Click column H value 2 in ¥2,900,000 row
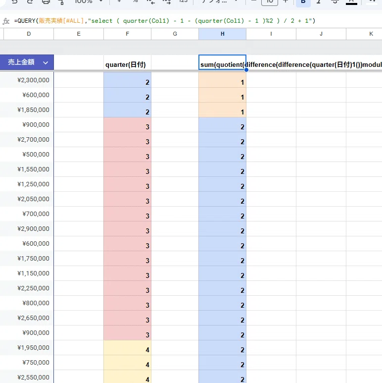The image size is (382, 383). click(x=223, y=229)
